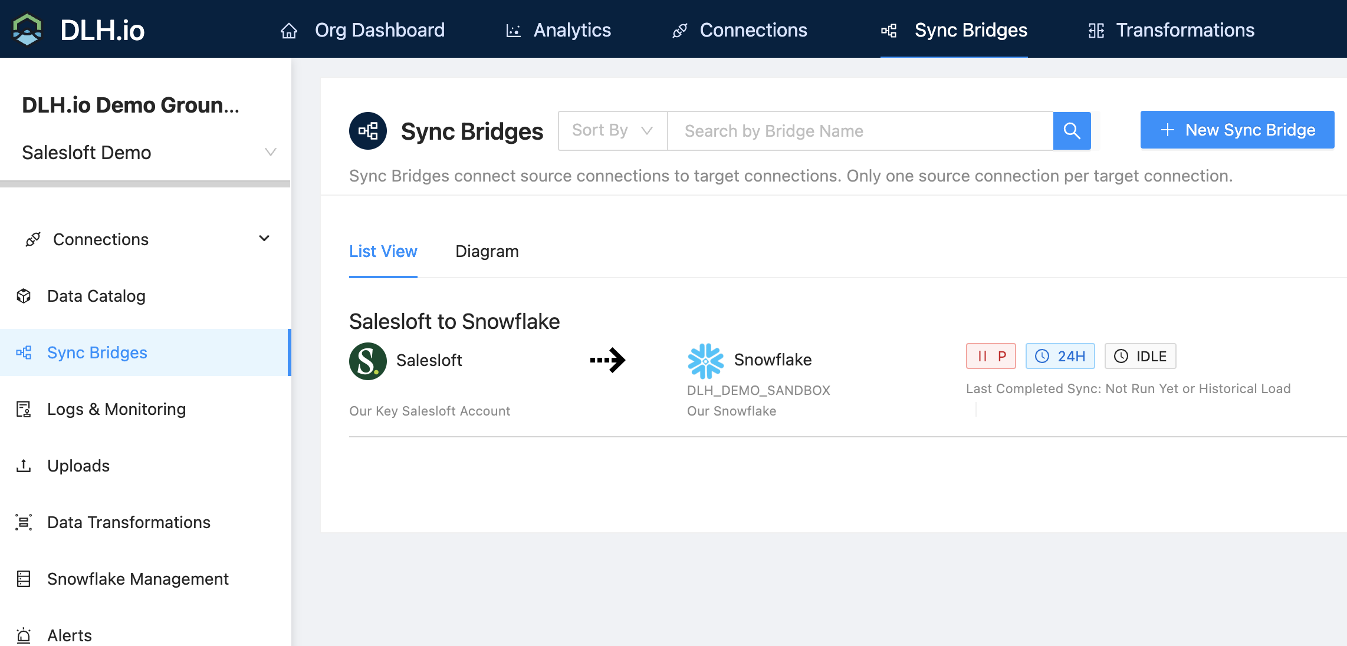The image size is (1347, 646).
Task: Click the Sync Bridges header round icon
Action: pos(367,131)
